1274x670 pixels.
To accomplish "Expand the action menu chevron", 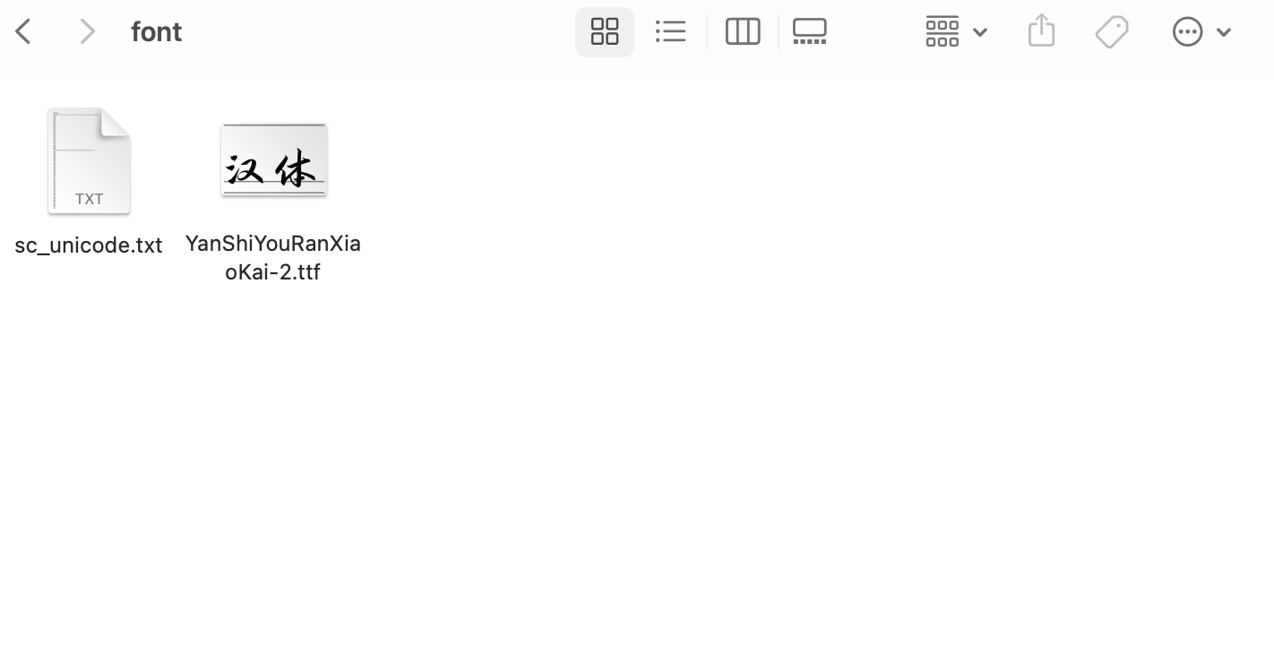I will click(x=1224, y=32).
